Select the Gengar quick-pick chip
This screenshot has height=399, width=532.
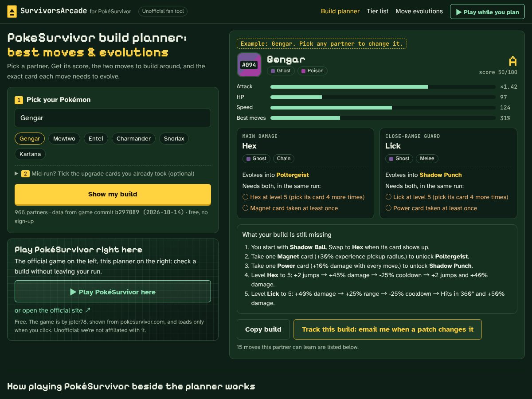pos(30,139)
